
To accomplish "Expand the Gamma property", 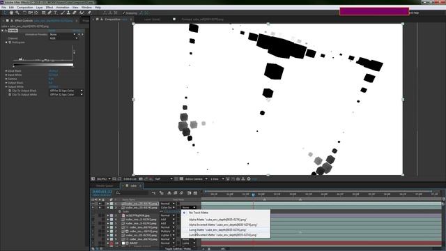I will (6, 79).
